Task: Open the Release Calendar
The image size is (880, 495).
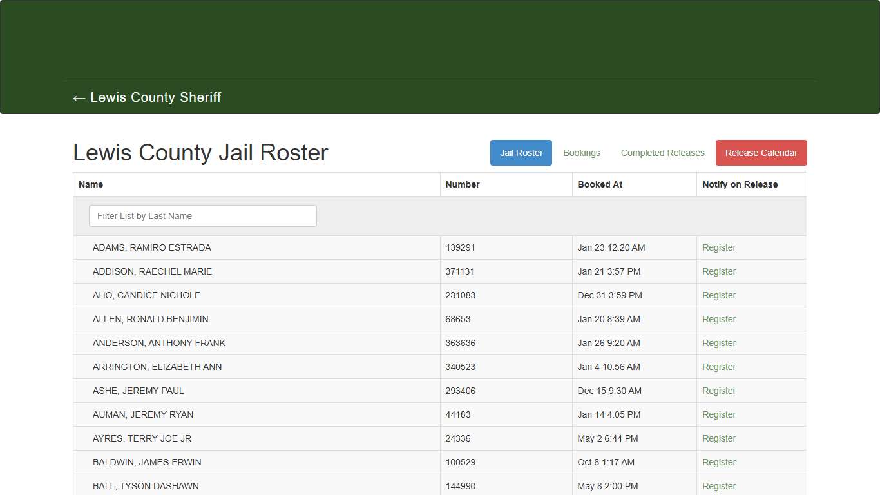Action: click(x=761, y=153)
